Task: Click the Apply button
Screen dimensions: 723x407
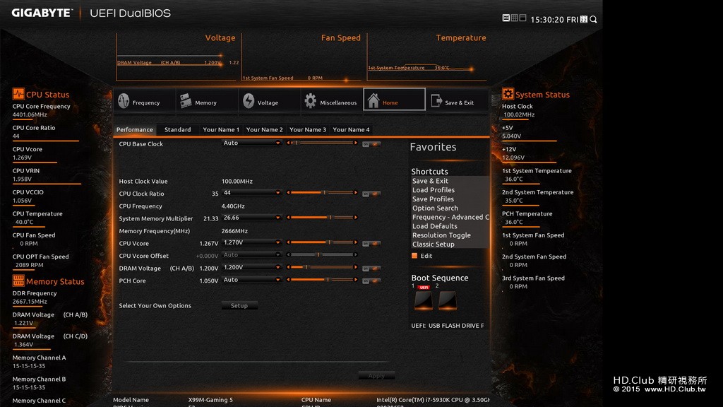Action: pyautogui.click(x=376, y=376)
